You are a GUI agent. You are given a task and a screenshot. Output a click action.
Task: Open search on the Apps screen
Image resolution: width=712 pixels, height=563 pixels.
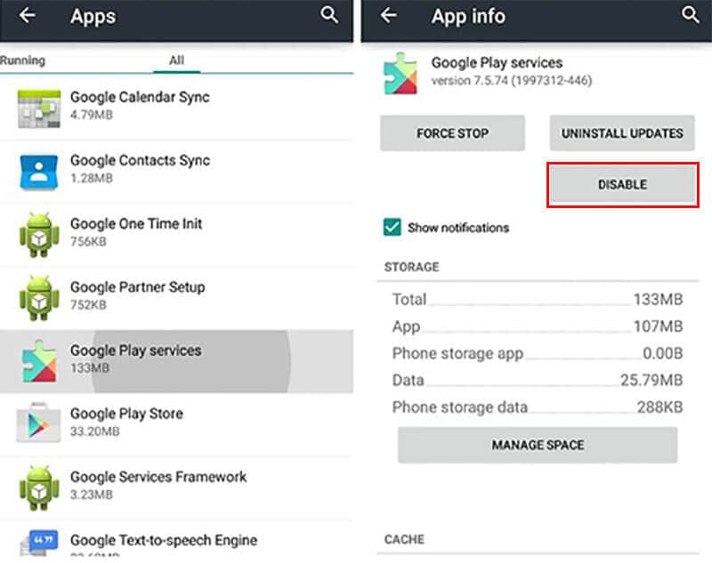tap(329, 15)
